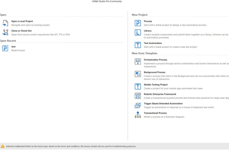Click 'Navigate and open an existing project' text
The image size is (229, 152).
(31, 25)
